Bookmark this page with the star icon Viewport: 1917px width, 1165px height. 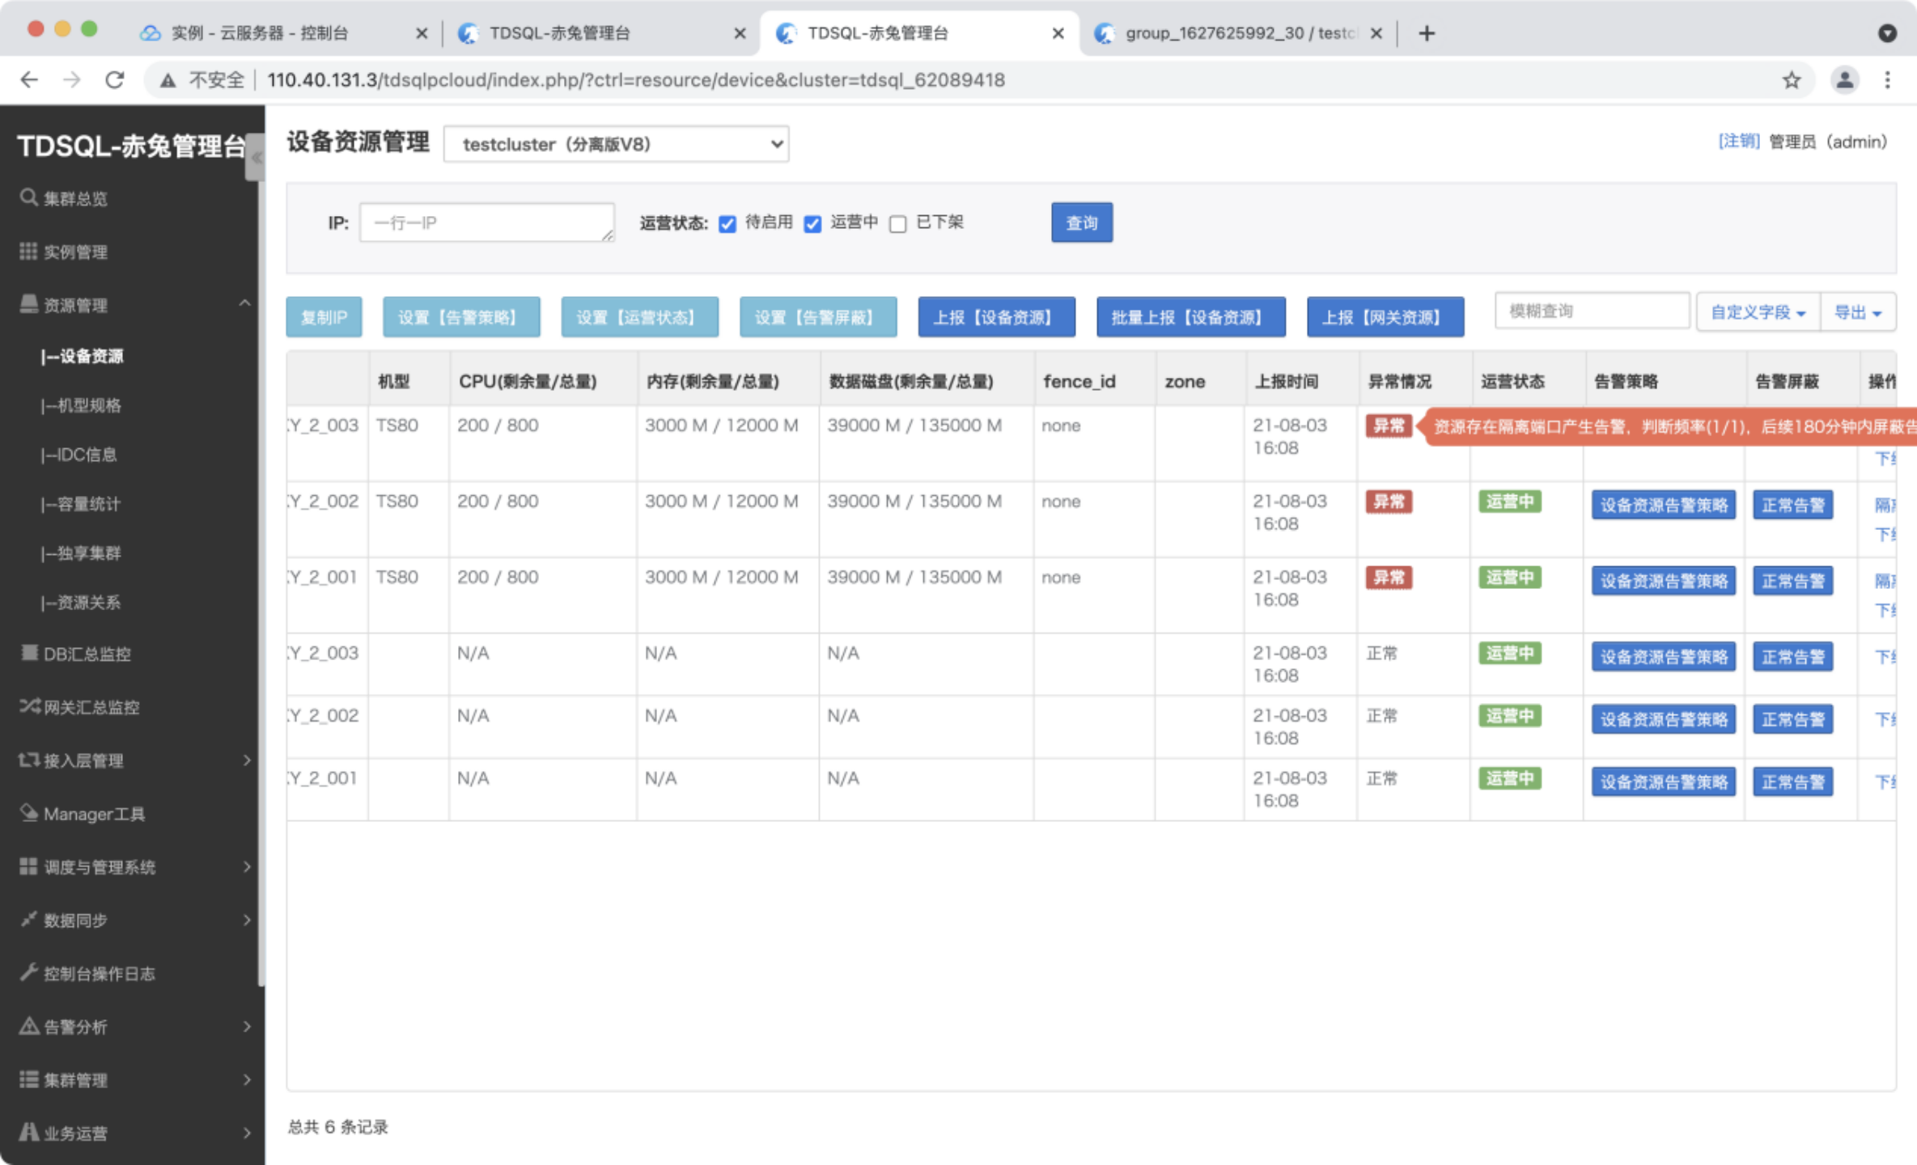click(x=1792, y=80)
